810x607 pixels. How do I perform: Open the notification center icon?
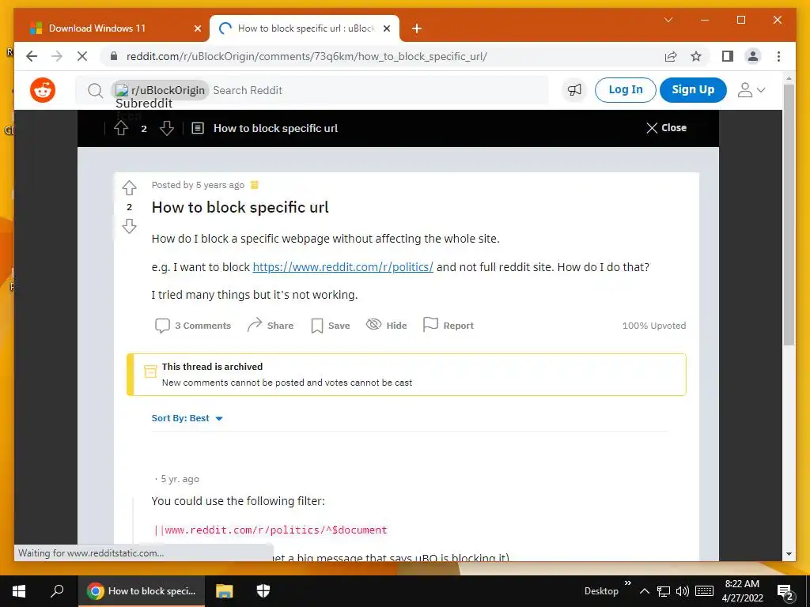[x=785, y=591]
